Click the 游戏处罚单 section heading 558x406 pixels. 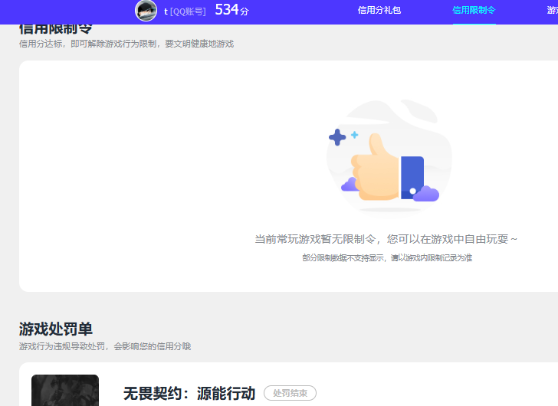(x=56, y=329)
